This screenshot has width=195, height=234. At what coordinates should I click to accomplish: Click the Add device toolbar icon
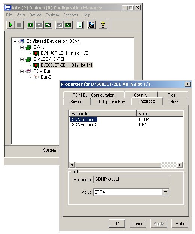pos(31,25)
